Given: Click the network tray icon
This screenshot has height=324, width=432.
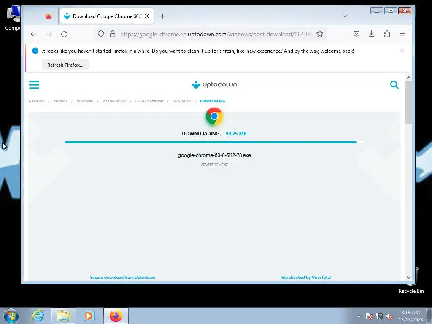Looking at the screenshot, I should 379,316.
